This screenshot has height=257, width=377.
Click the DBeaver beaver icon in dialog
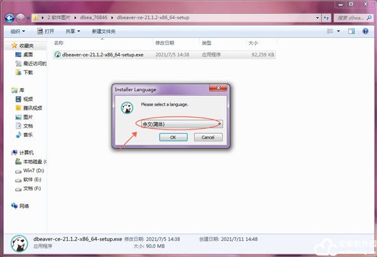click(127, 107)
